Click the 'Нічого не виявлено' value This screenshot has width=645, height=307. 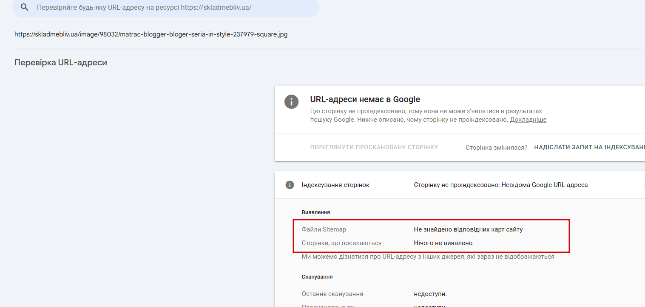point(443,243)
